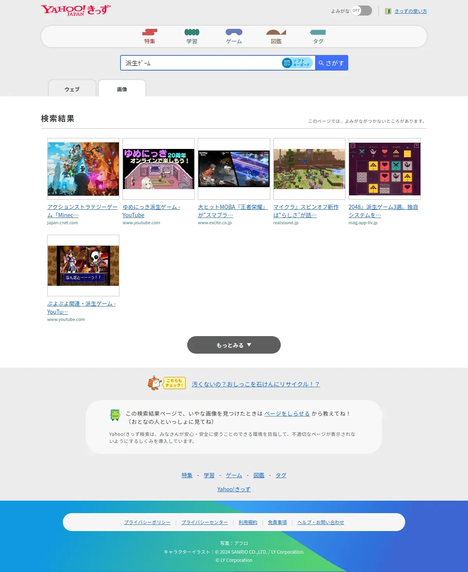The width and height of the screenshot is (468, 572).
Task: Open the プライバシーセンター link
Action: [204, 522]
